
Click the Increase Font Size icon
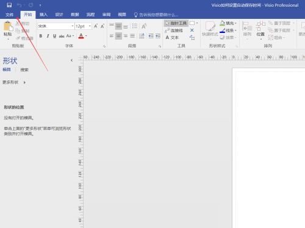96,26
